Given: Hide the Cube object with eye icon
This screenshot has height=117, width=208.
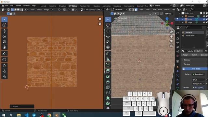Looking at the screenshot, I should pyautogui.click(x=204, y=19).
